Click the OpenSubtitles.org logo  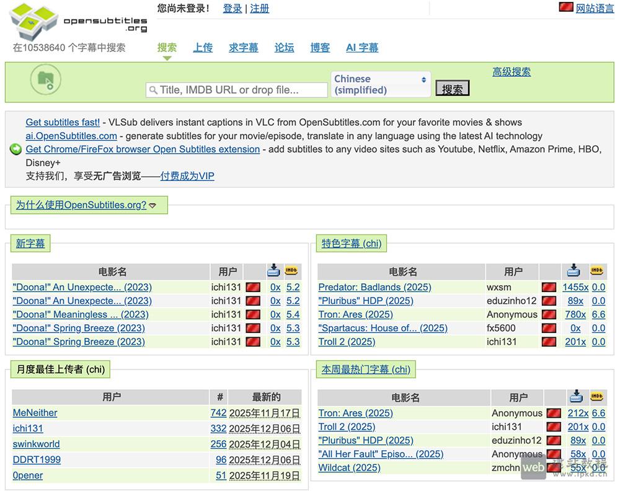click(x=78, y=21)
